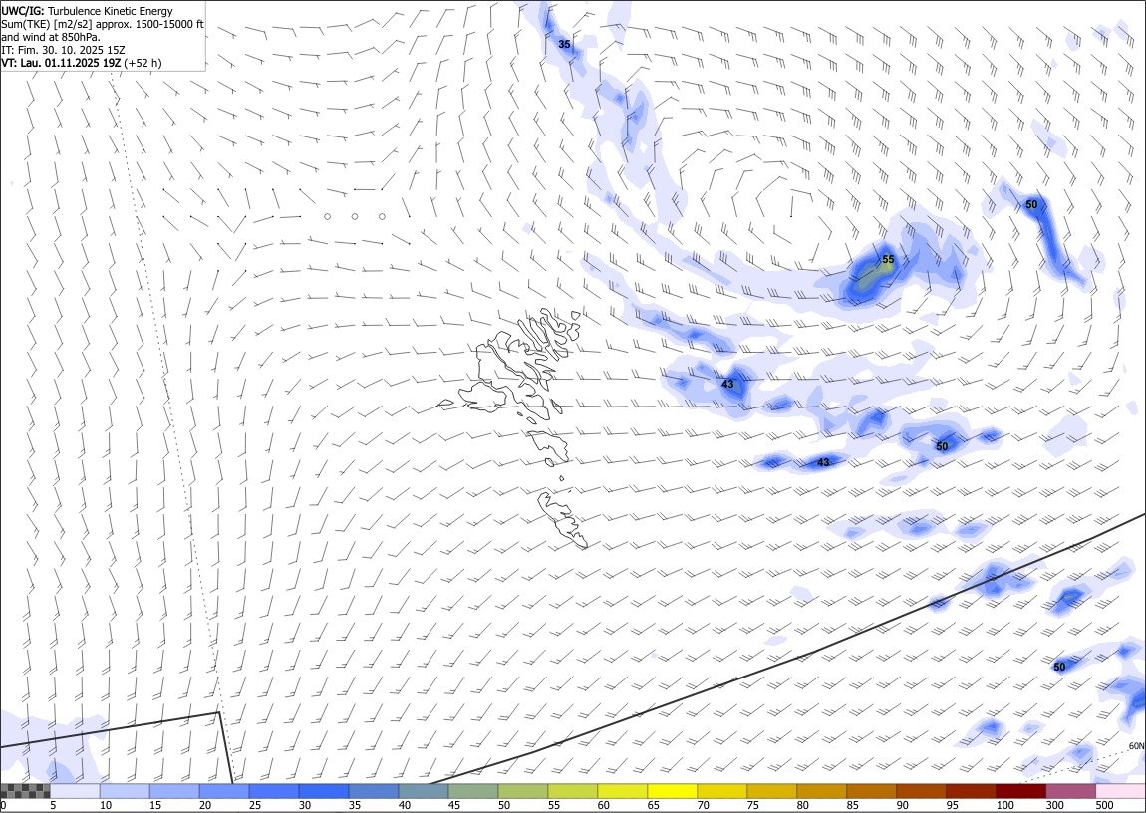Click the 'VT: Lau. 01.11.2025 19Z (+52 h)' line
The image size is (1146, 813).
pos(81,63)
